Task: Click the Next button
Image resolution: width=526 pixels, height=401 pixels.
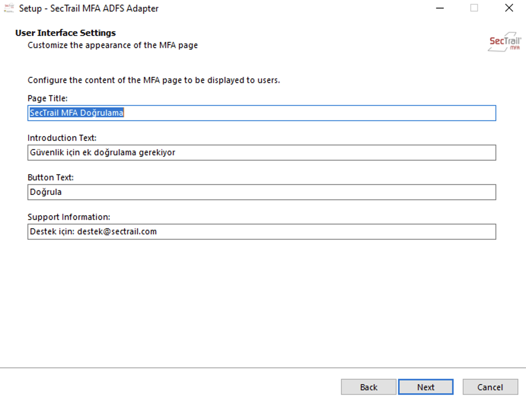Action: pyautogui.click(x=426, y=387)
